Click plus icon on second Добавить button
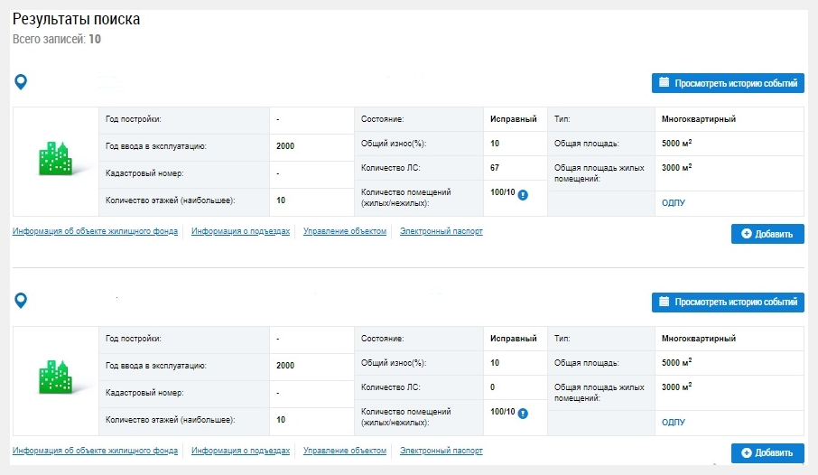Screen dimensions: 818x475 point(747,452)
